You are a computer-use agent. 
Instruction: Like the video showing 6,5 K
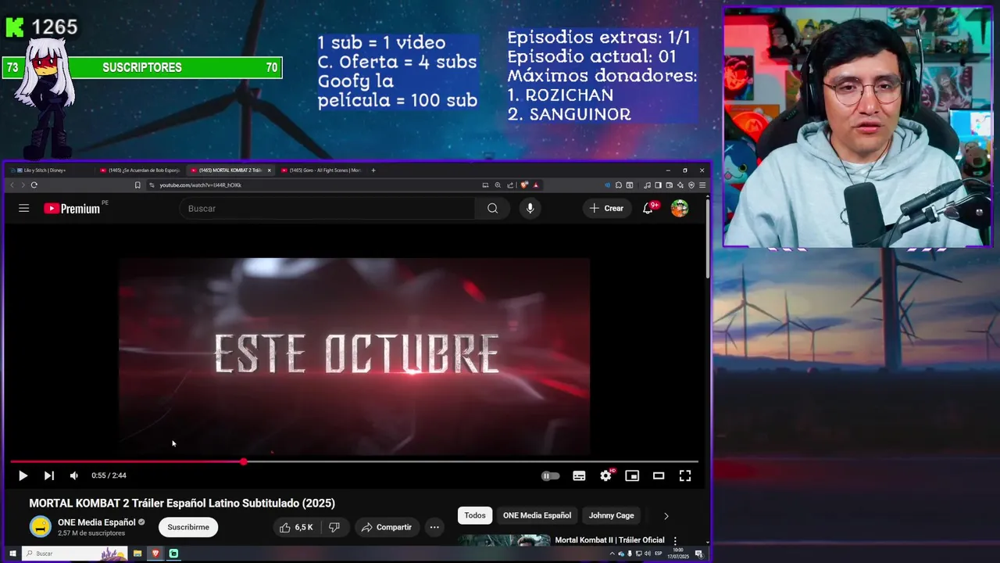[x=296, y=527]
